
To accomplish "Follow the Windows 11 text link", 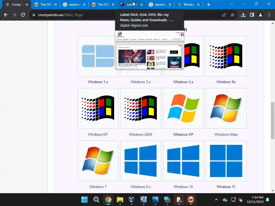I will 226,187.
